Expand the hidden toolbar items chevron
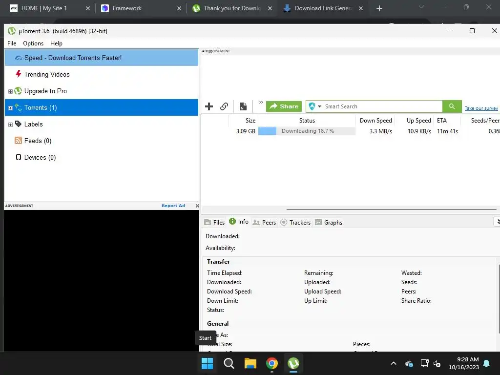The height and width of the screenshot is (375, 500). 261,103
